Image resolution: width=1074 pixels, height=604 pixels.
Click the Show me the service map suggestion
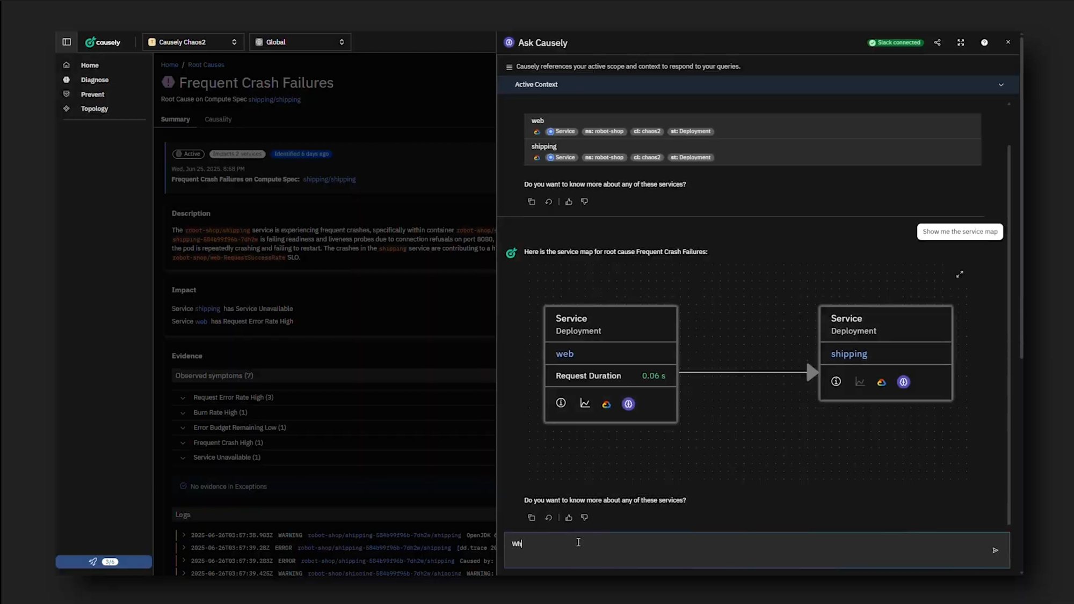(x=960, y=231)
